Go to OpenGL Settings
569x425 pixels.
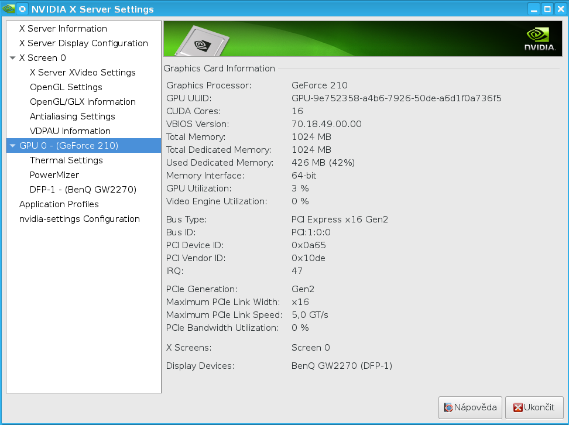(x=66, y=87)
